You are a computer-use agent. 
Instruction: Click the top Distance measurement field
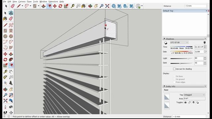pos(195,6)
